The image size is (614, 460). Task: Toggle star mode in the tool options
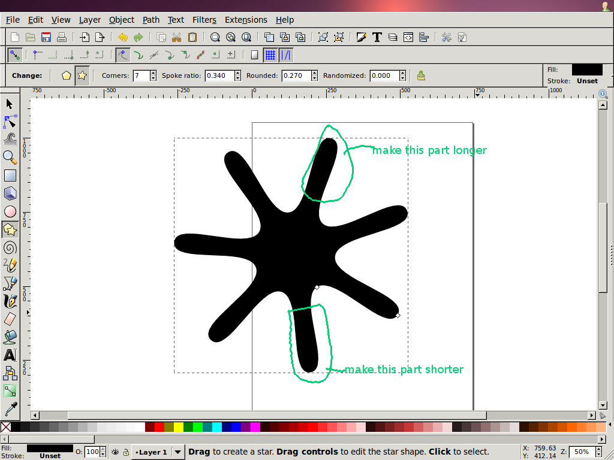(x=82, y=75)
